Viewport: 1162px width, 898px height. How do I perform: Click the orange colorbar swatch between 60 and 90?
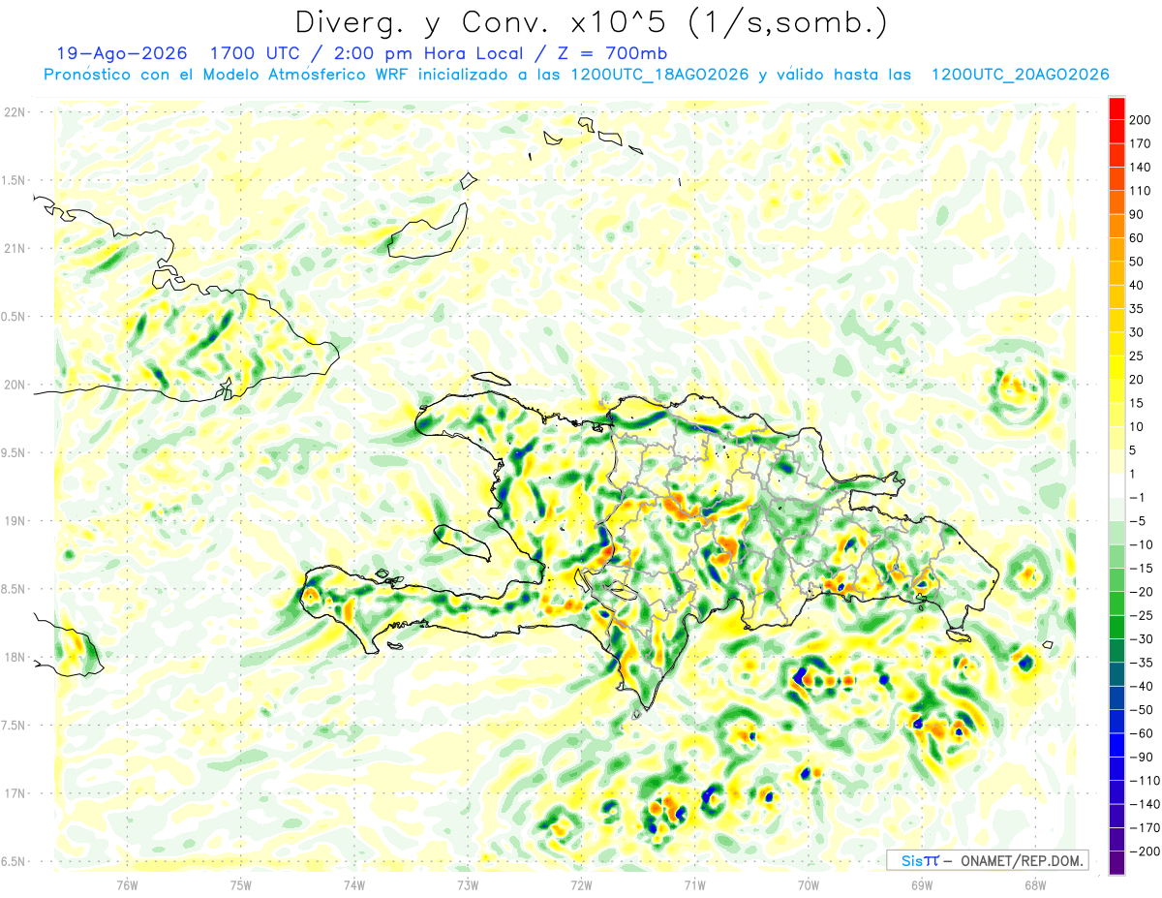pos(1116,226)
